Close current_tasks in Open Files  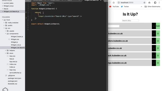tap(3, 3)
